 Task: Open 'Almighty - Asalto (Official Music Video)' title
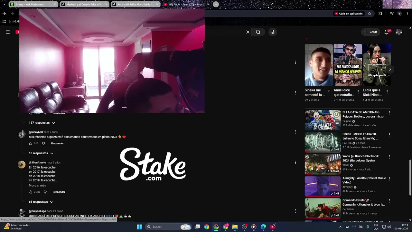364,180
